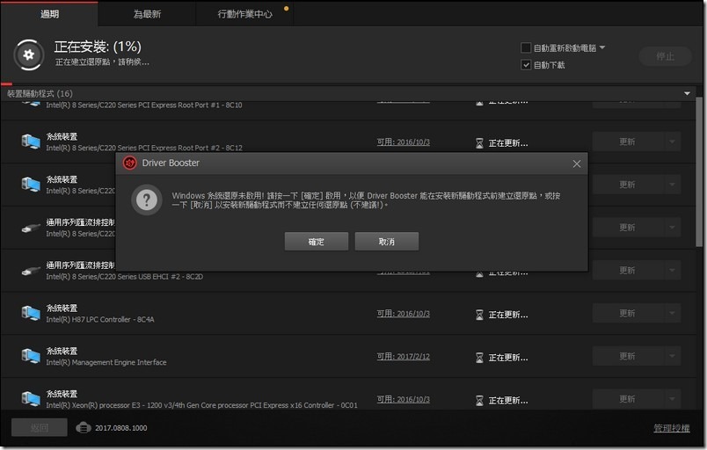Click the orange notification dot on 行動作業中心

coord(286,8)
